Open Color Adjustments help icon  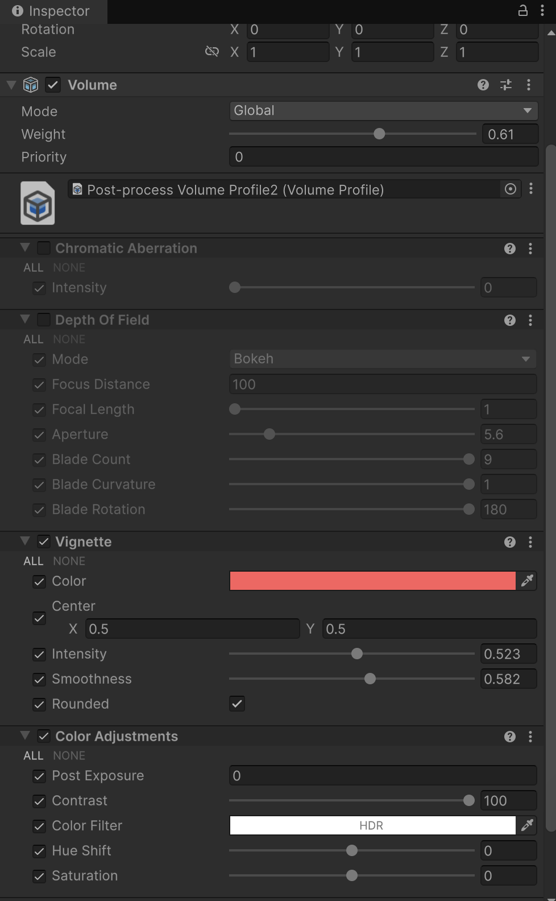[510, 737]
